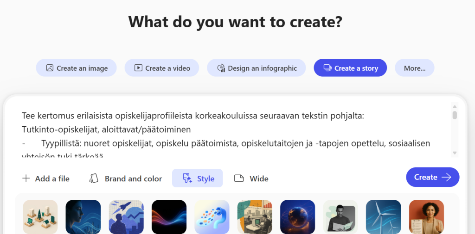Select the Create a video option
475x234 pixels.
tap(161, 68)
